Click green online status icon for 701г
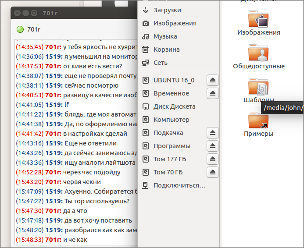This screenshot has height=248, width=304. coord(20,29)
